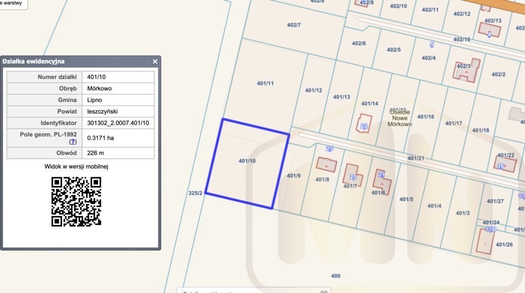The image size is (525, 293).
Task: Click parcel 401/3 on the map
Action: click(463, 213)
